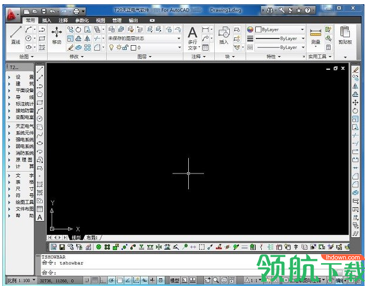Expand the 绘图 panel
Viewport: 365px width, 286px height.
point(27,57)
